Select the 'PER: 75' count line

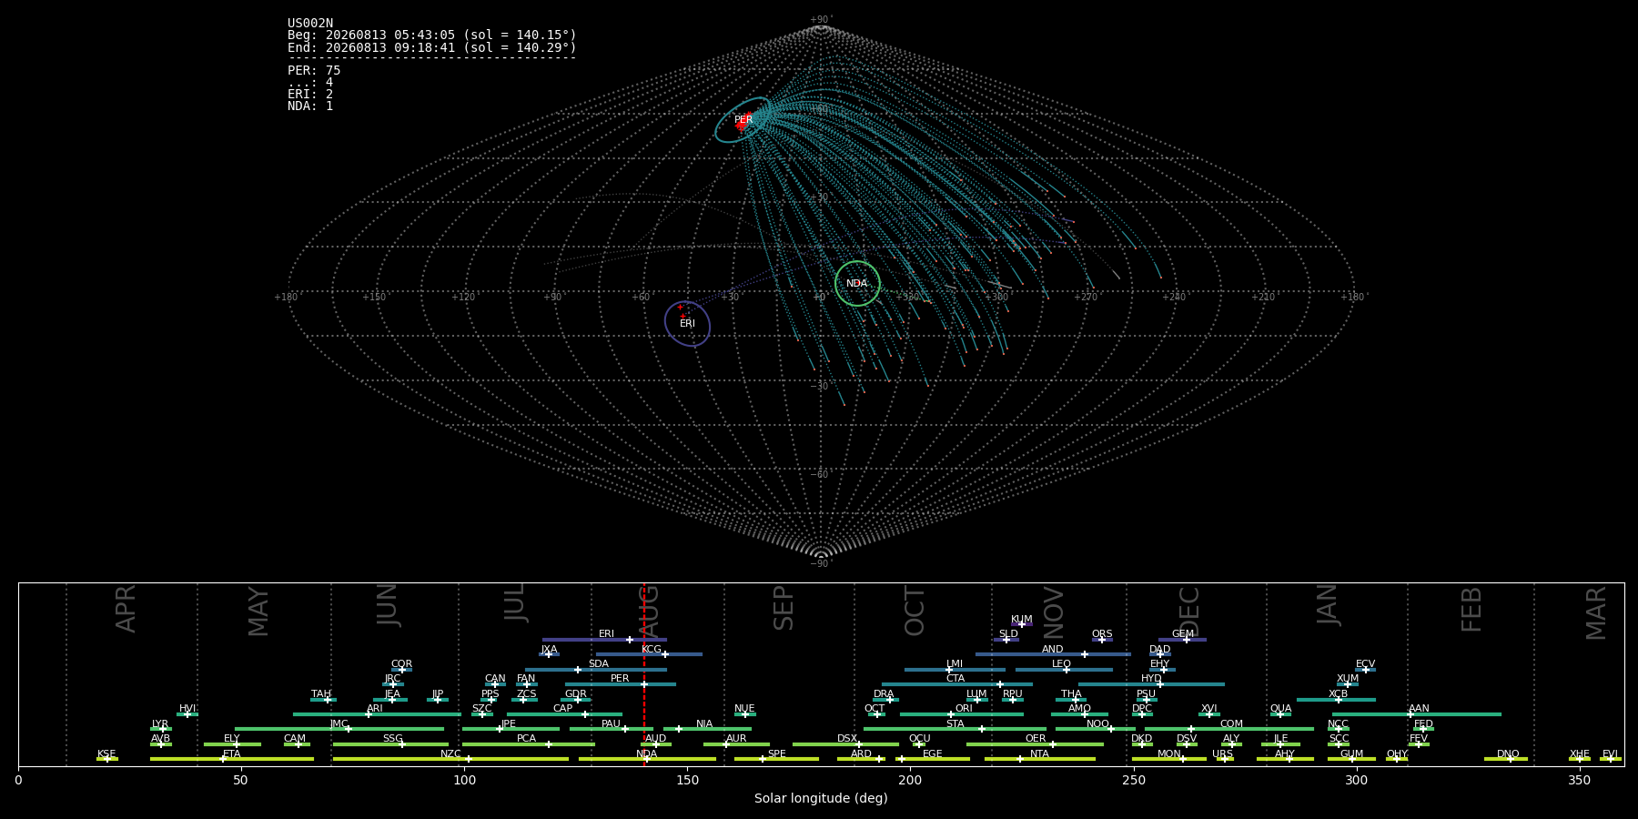[x=314, y=70]
